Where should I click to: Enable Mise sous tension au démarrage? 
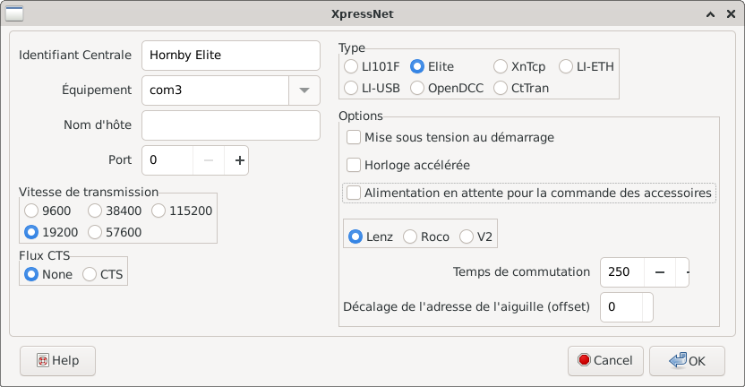pos(354,138)
